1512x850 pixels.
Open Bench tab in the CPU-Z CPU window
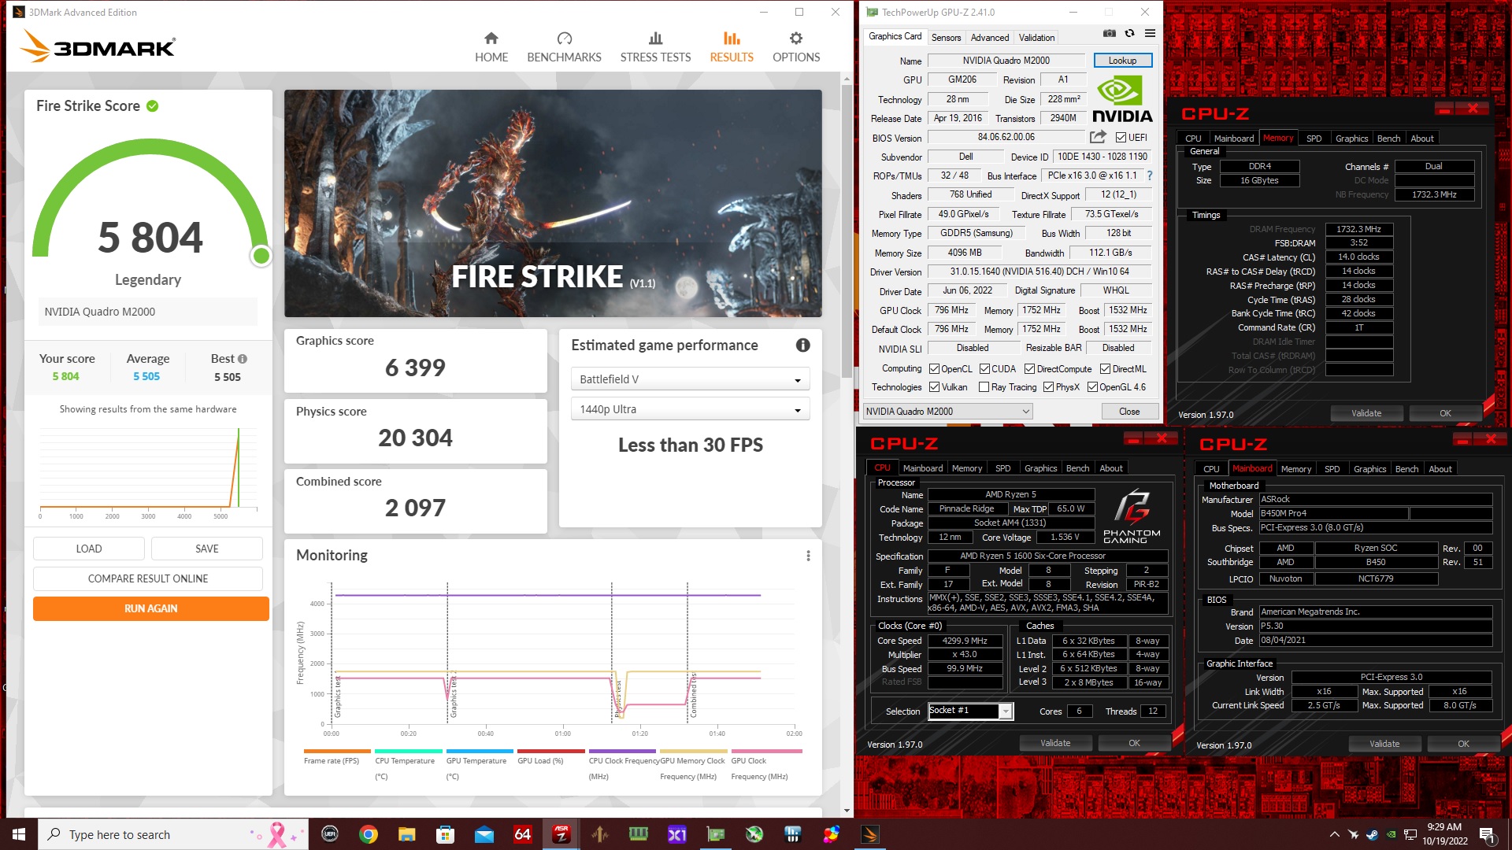(1077, 468)
